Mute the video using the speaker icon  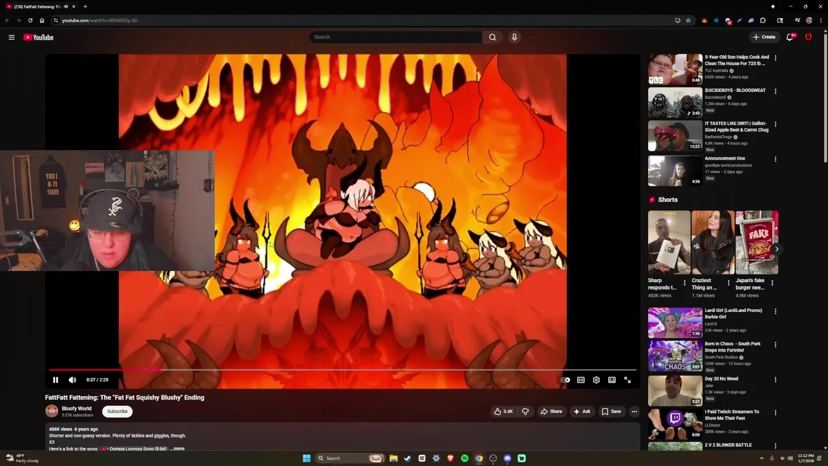tap(72, 380)
